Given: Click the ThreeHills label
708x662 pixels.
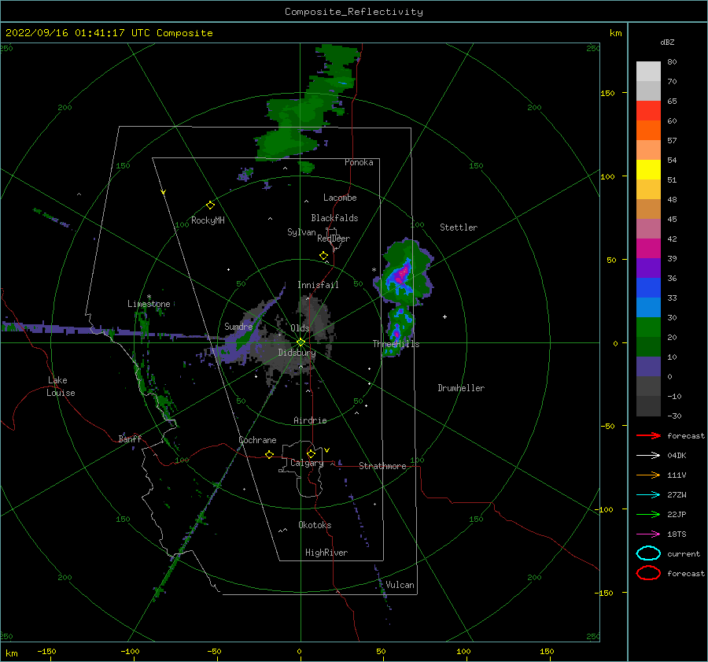Looking at the screenshot, I should [x=396, y=344].
